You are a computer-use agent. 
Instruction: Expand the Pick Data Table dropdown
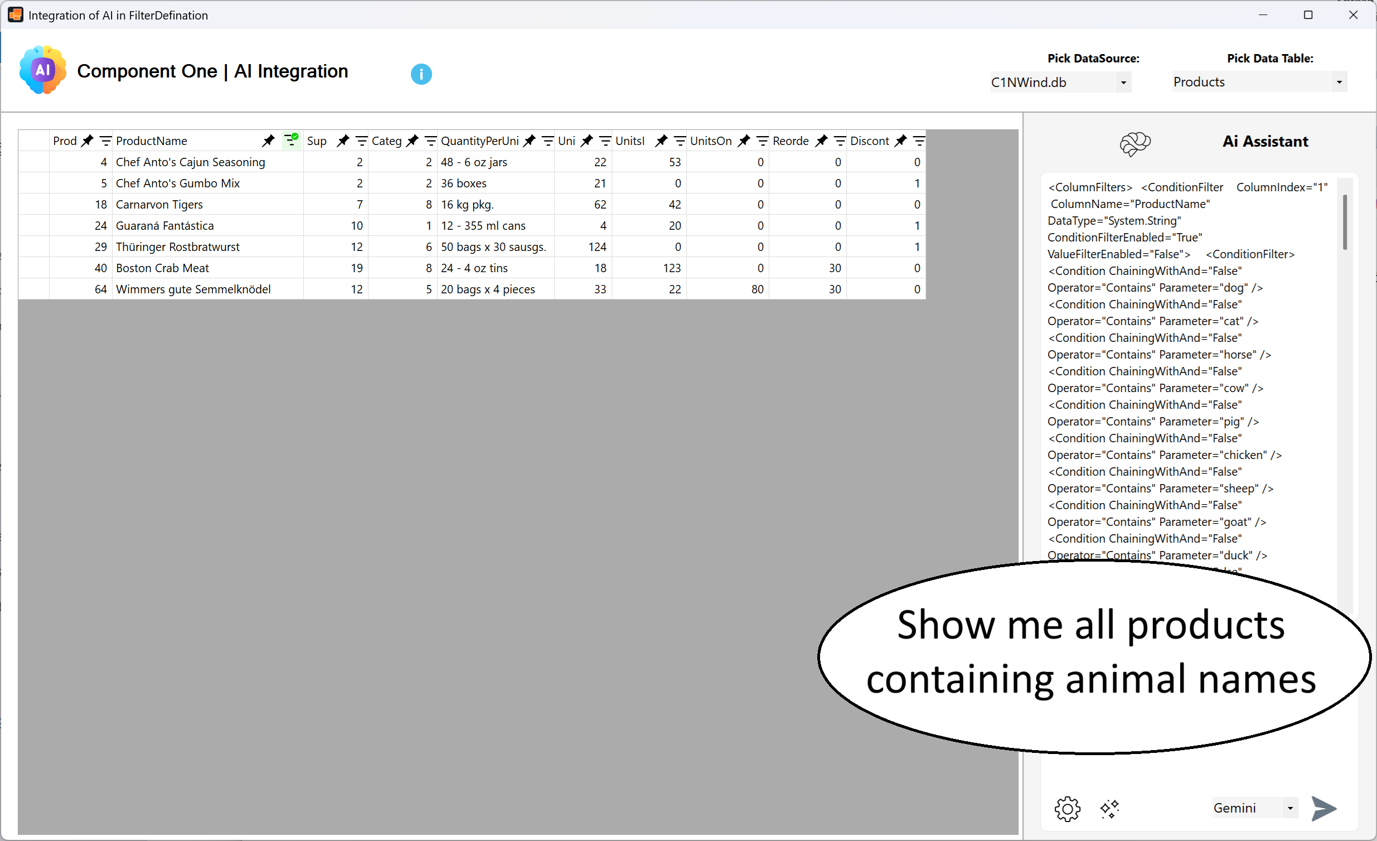pos(1339,81)
